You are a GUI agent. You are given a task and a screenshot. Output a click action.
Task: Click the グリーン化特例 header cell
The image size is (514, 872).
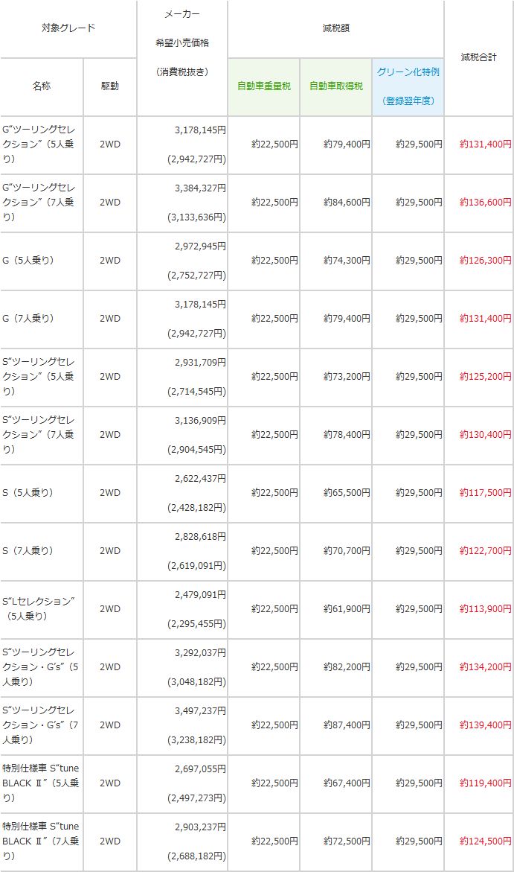tap(408, 87)
